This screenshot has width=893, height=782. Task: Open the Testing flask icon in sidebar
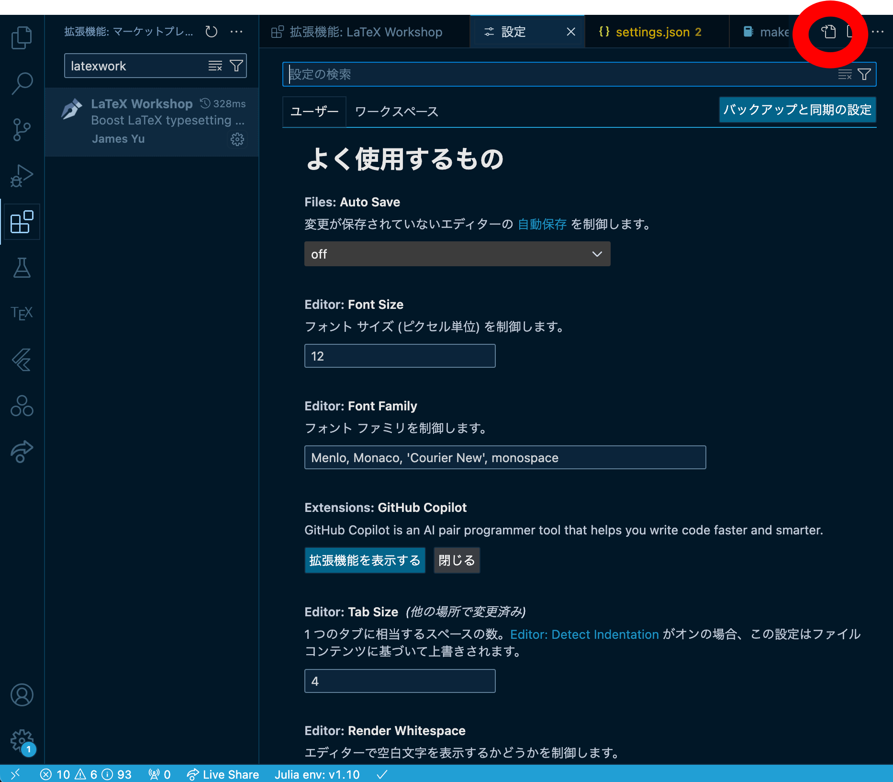tap(22, 268)
